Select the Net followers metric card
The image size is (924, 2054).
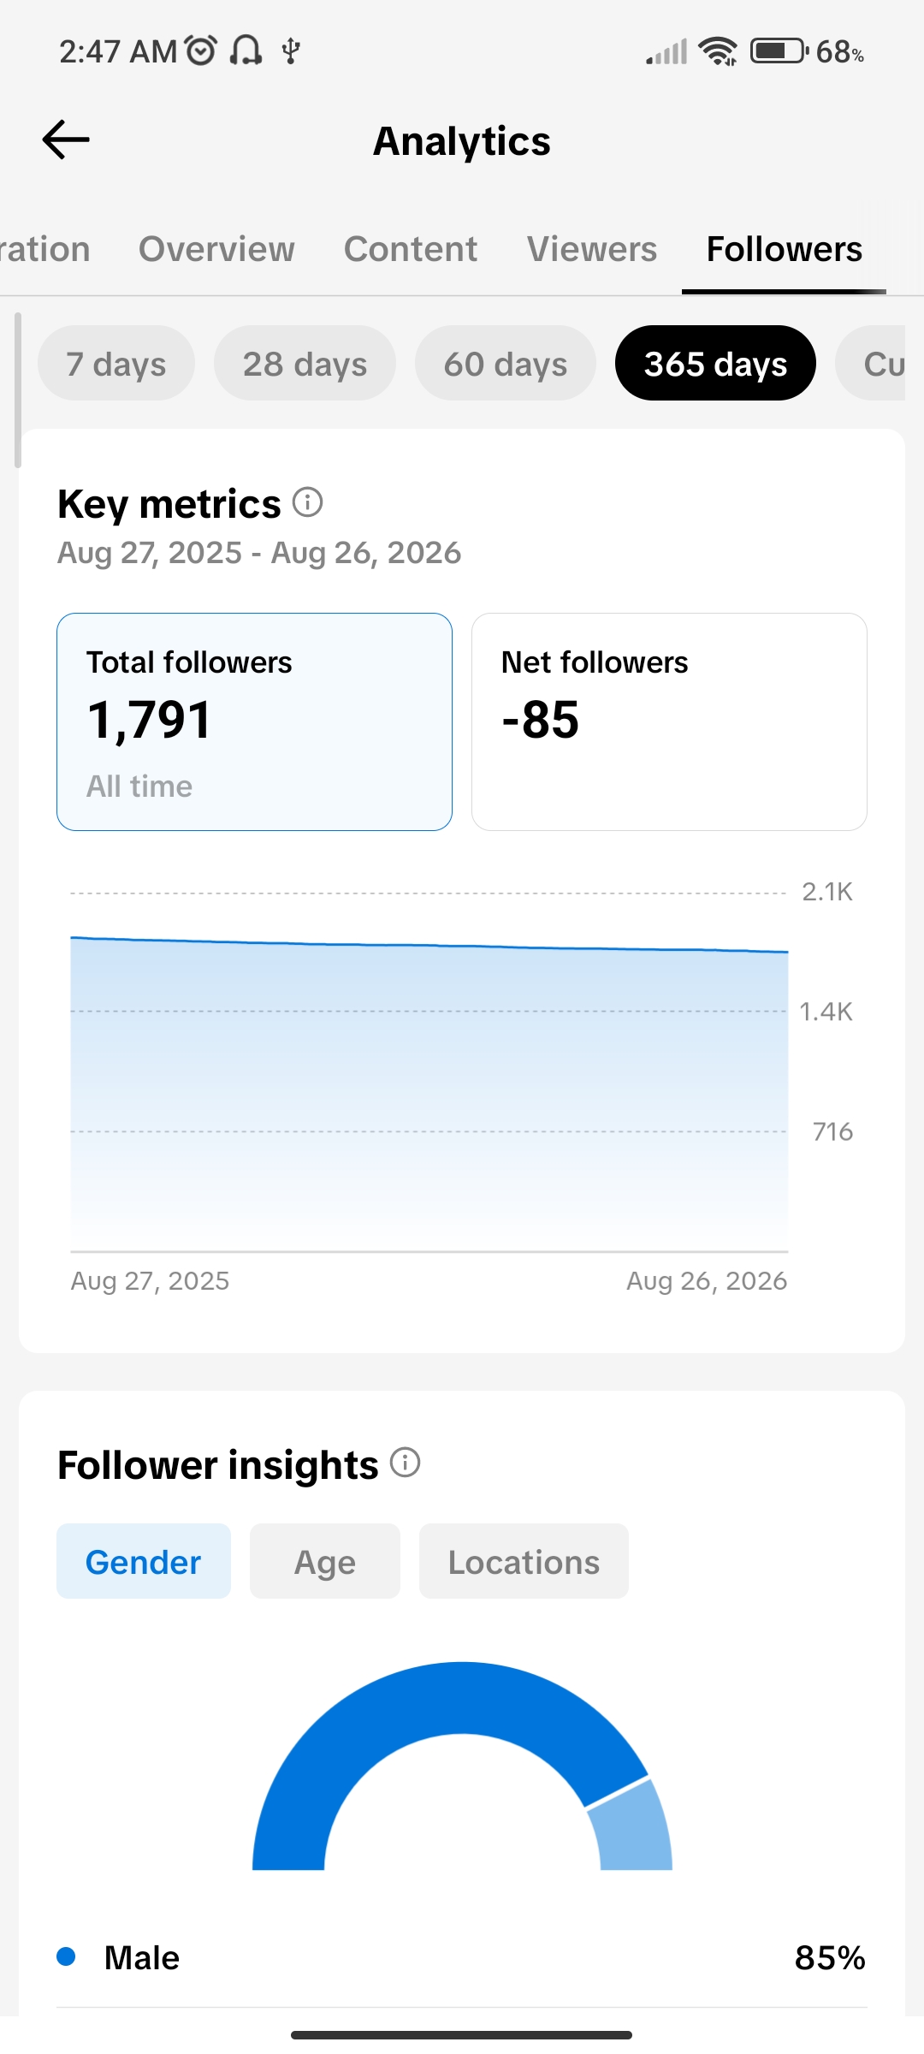tap(669, 721)
